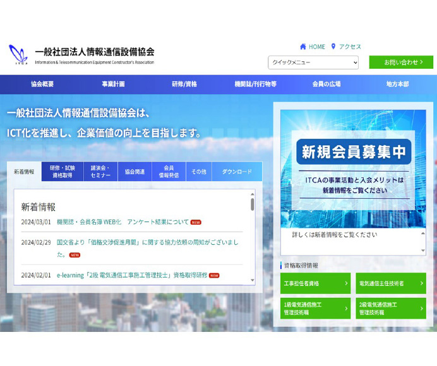437x366 pixels.
Task: Click the 新着情報 heading in the news box
Action: coord(38,207)
